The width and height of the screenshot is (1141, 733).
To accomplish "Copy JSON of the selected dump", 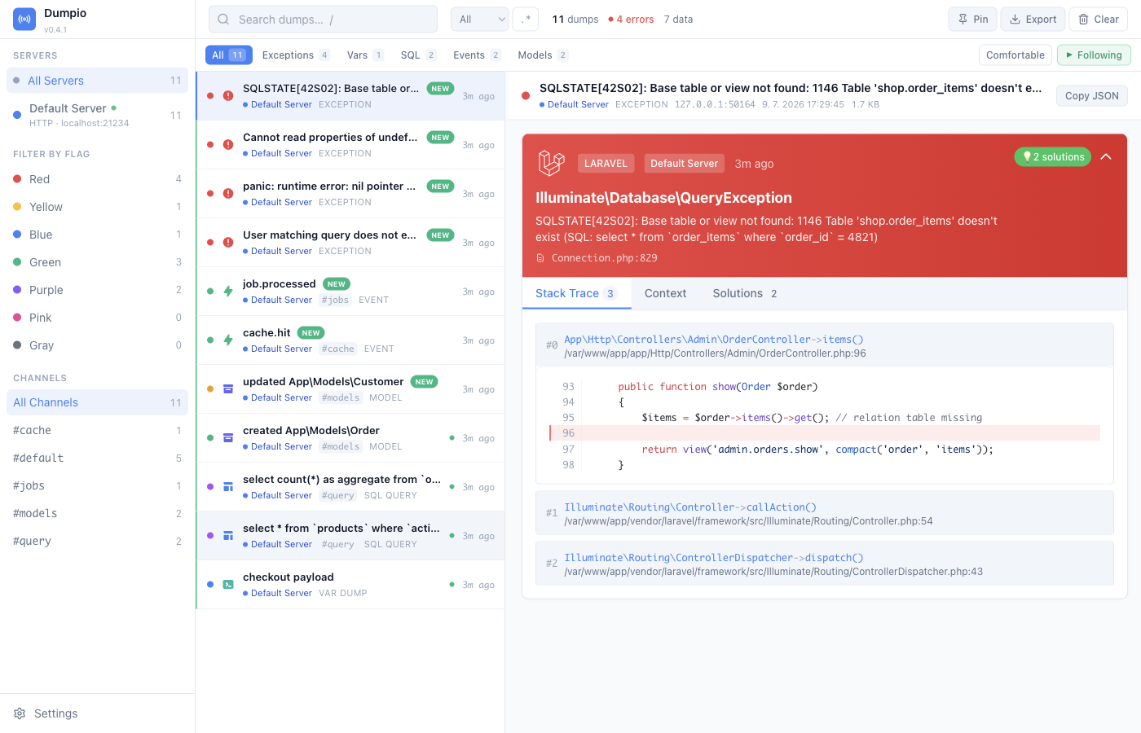I will click(x=1092, y=96).
